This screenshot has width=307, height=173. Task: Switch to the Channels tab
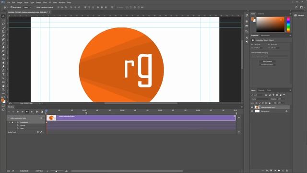point(261,90)
